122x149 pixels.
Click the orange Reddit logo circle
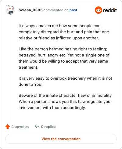[98, 10]
